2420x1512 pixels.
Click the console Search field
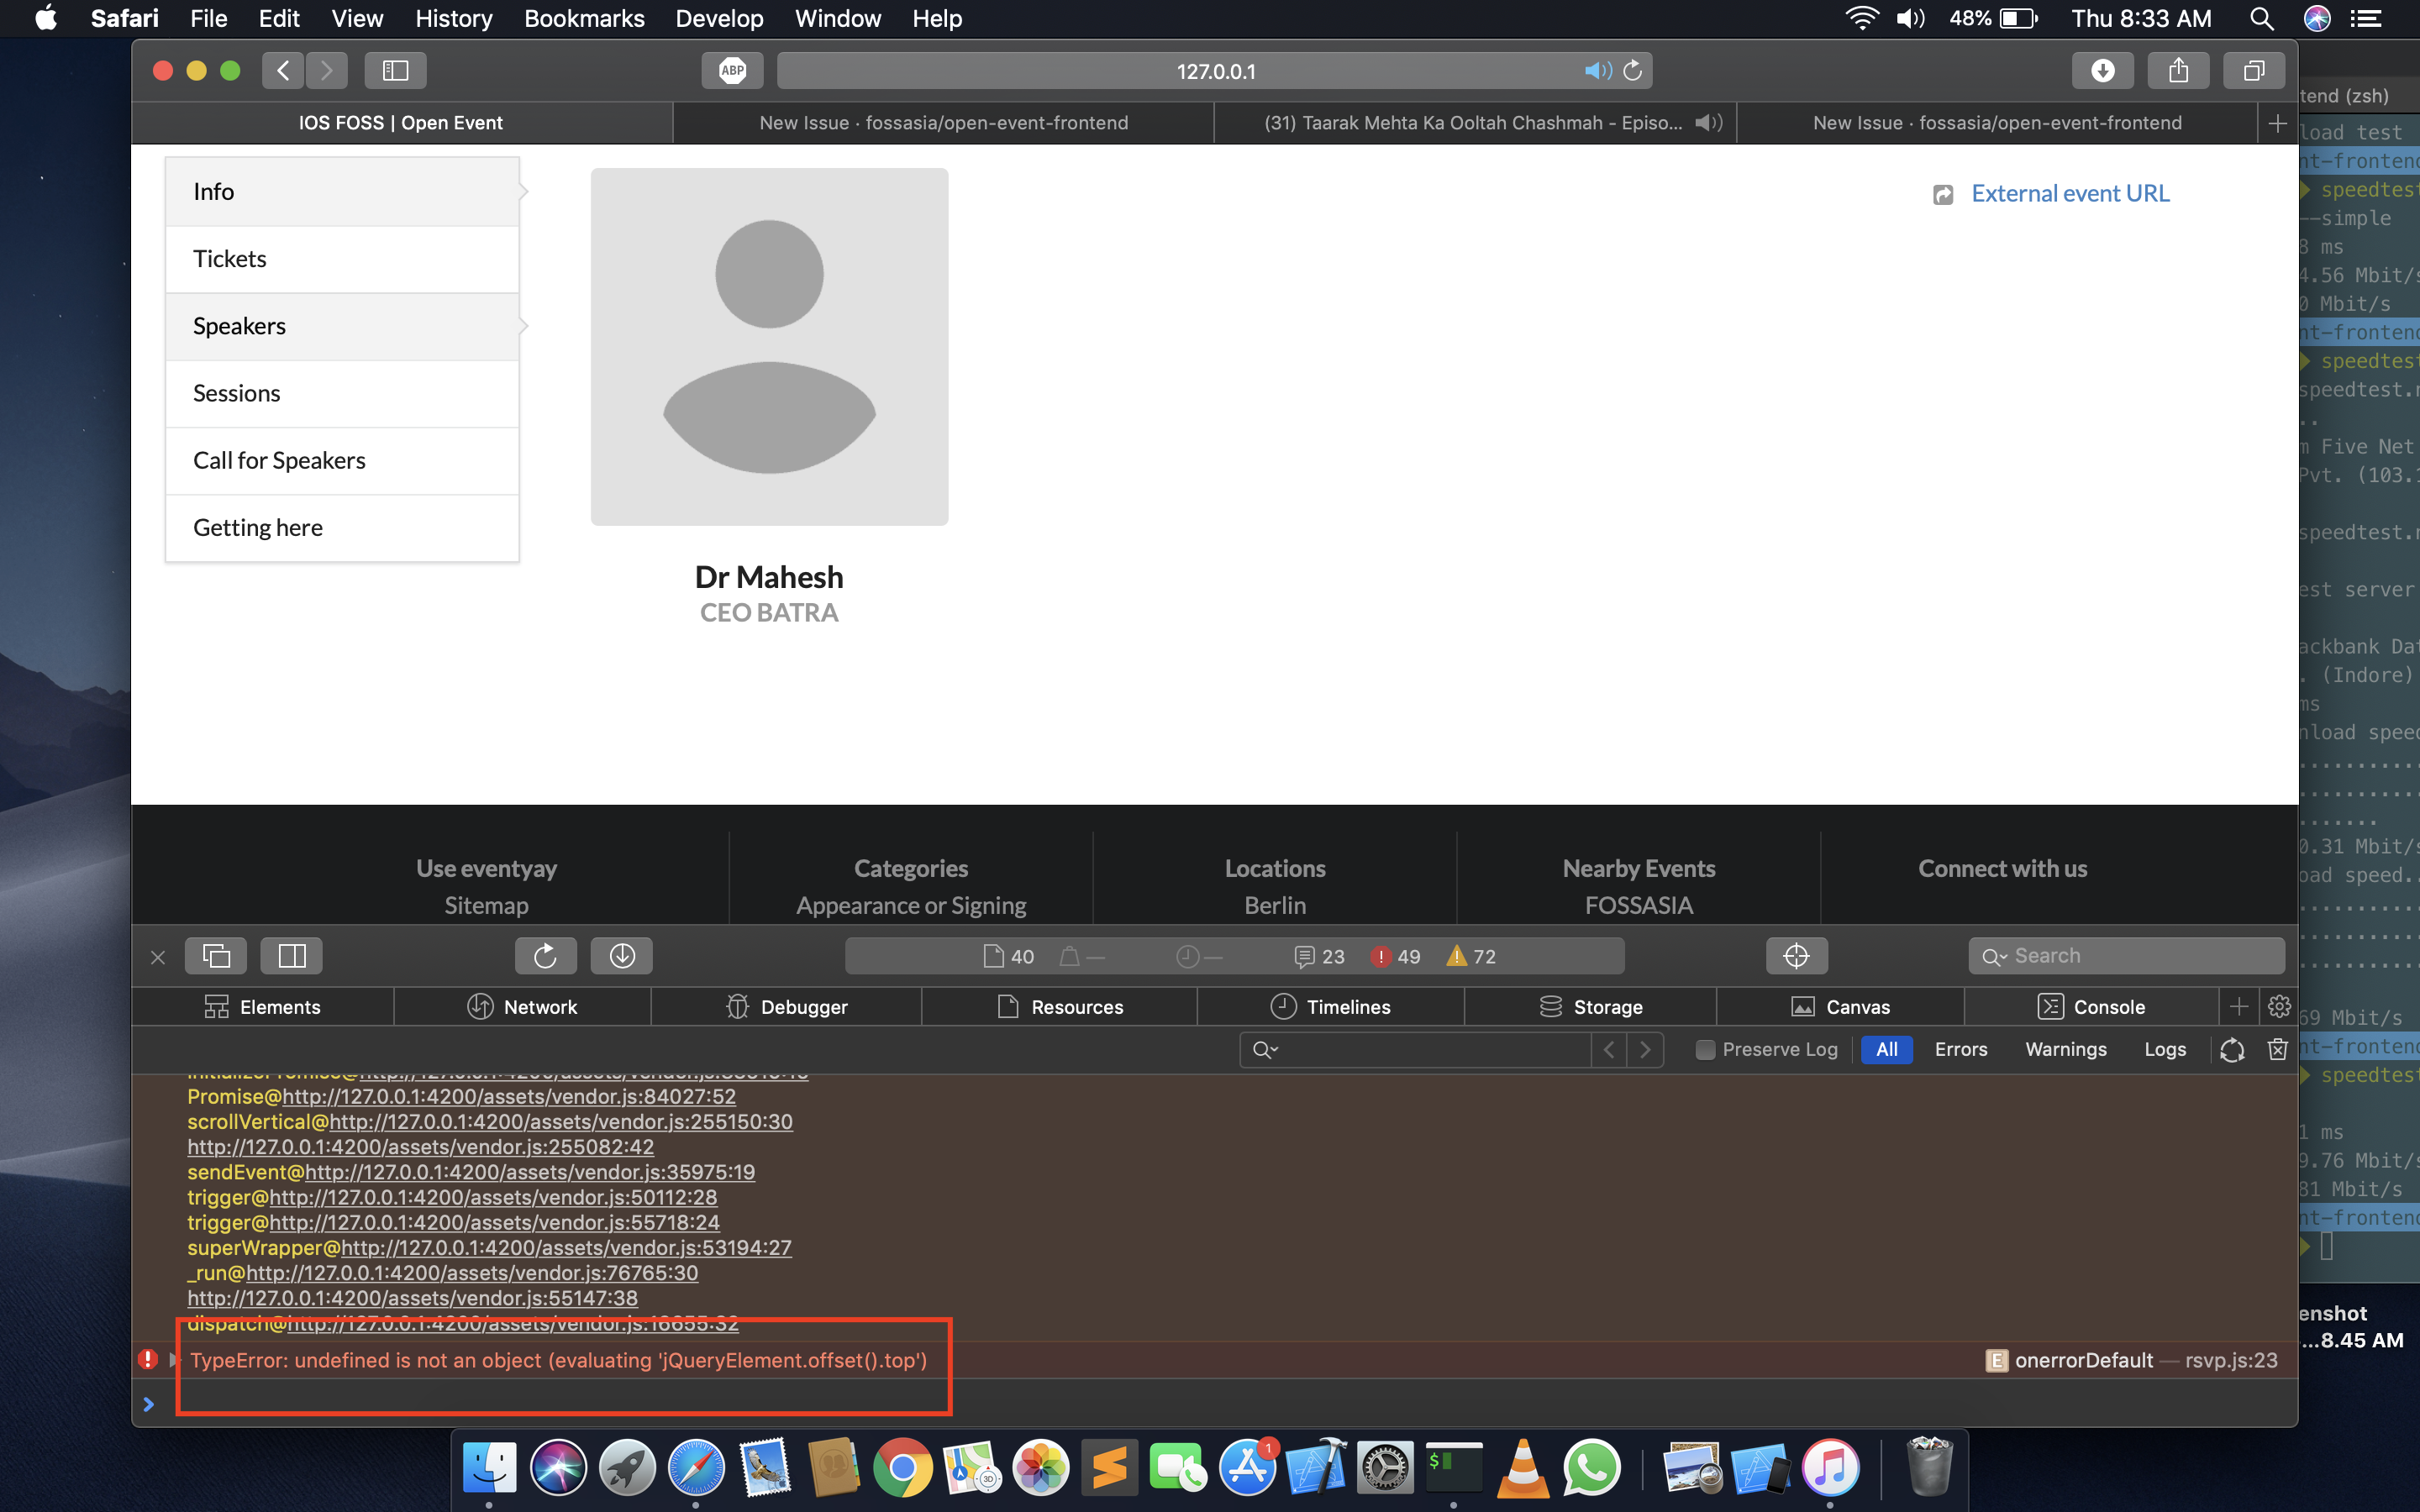[x=2125, y=955]
